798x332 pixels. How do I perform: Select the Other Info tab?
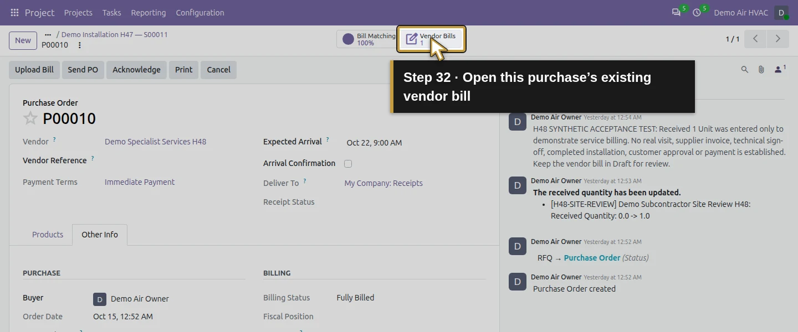pos(100,235)
